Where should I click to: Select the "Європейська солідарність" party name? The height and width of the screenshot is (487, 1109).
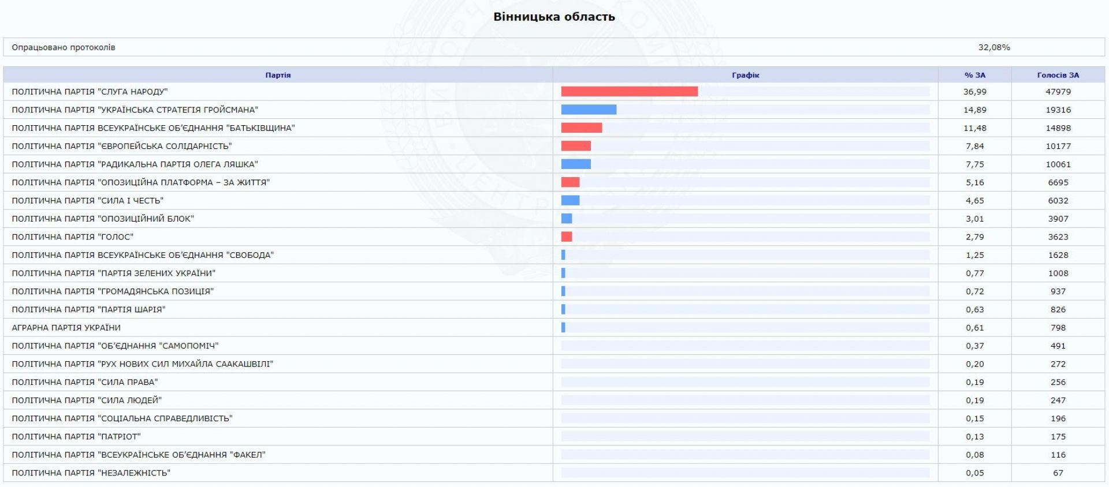click(122, 146)
